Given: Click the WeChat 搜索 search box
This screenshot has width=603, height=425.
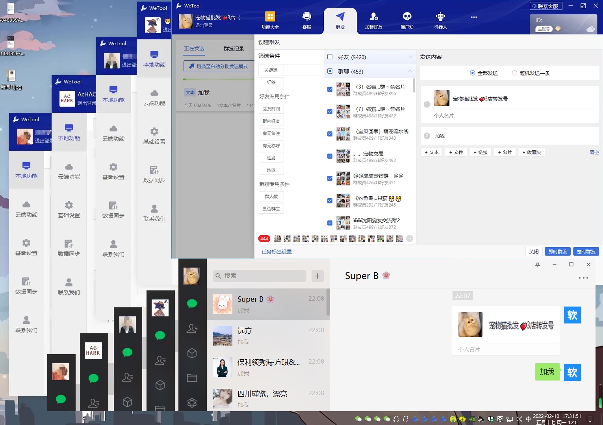Looking at the screenshot, I should (260, 276).
